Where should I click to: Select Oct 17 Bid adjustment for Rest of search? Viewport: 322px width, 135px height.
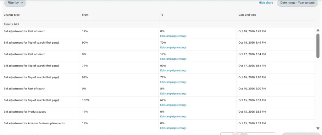(25, 54)
